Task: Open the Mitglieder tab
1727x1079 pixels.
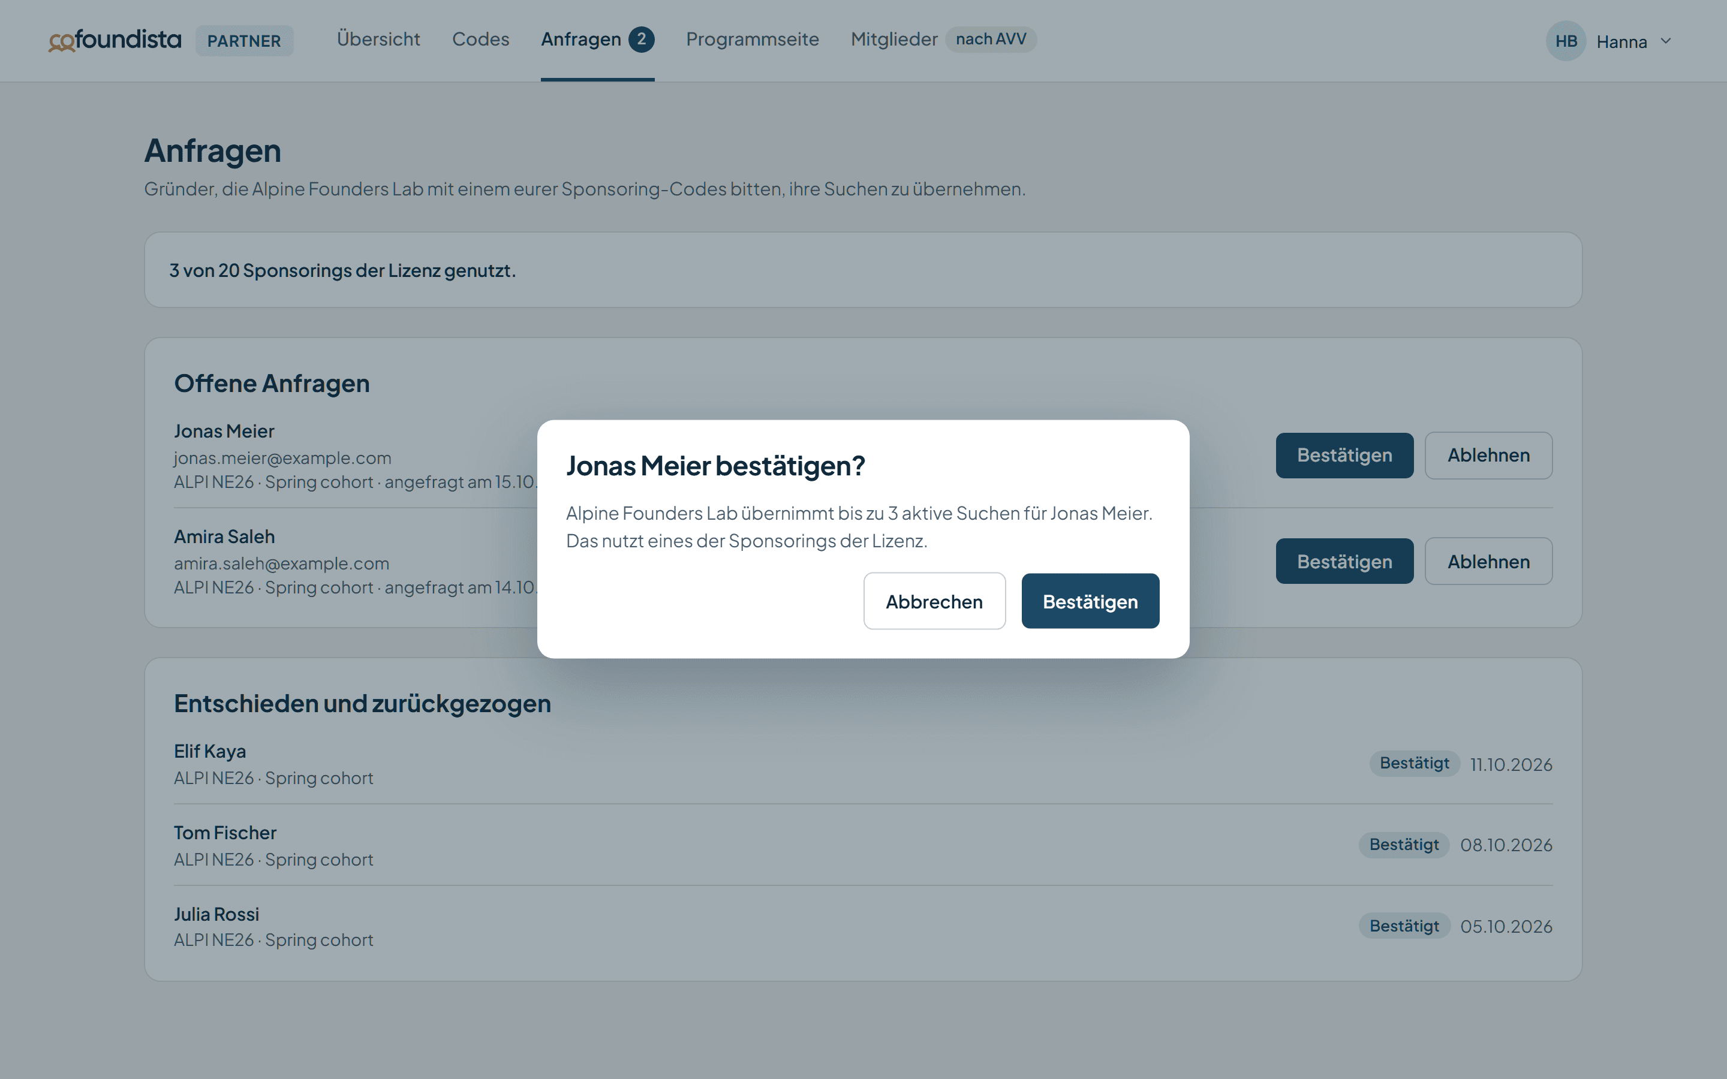Action: click(893, 39)
